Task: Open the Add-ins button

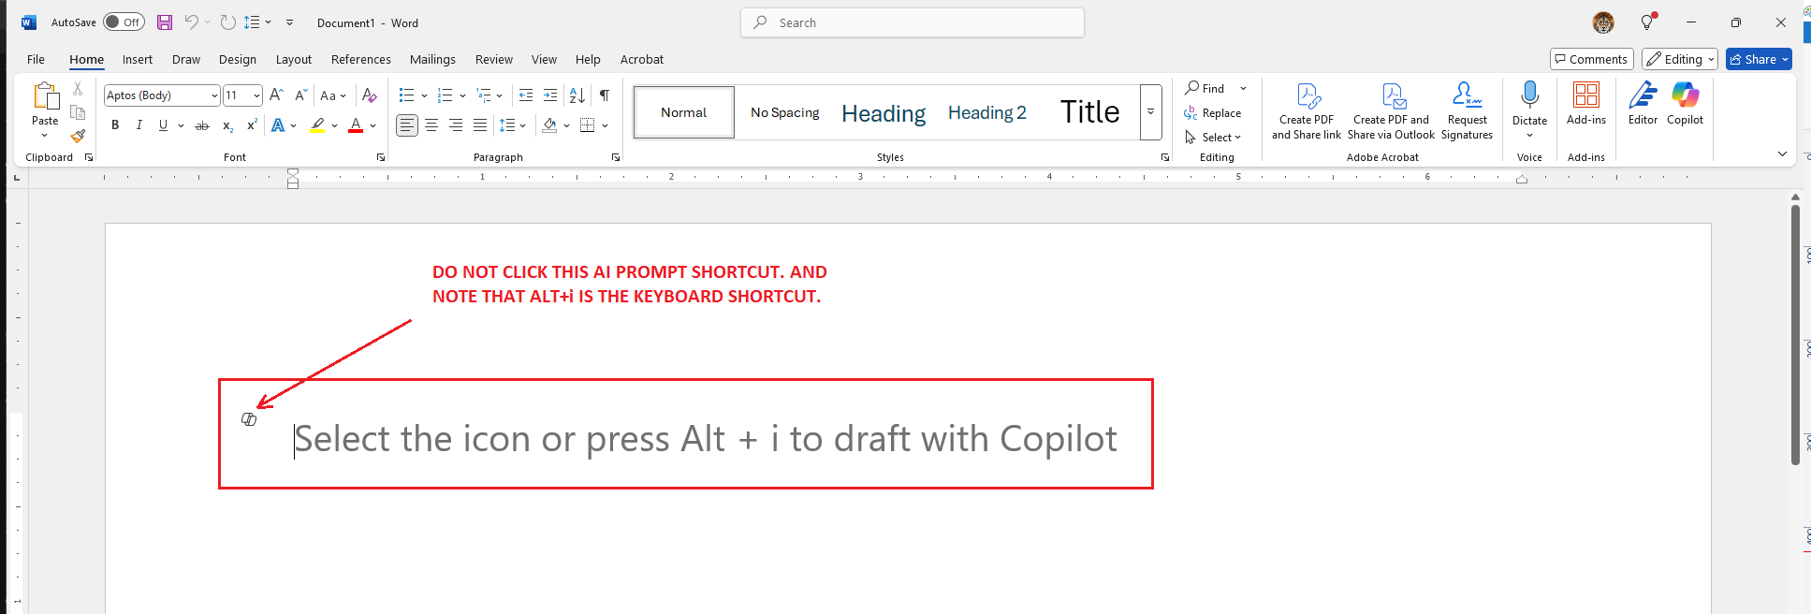Action: pyautogui.click(x=1586, y=103)
